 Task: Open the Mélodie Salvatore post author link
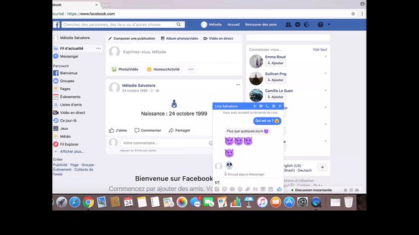coord(139,86)
